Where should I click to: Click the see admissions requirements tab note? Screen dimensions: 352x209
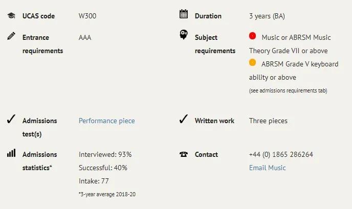(x=288, y=90)
